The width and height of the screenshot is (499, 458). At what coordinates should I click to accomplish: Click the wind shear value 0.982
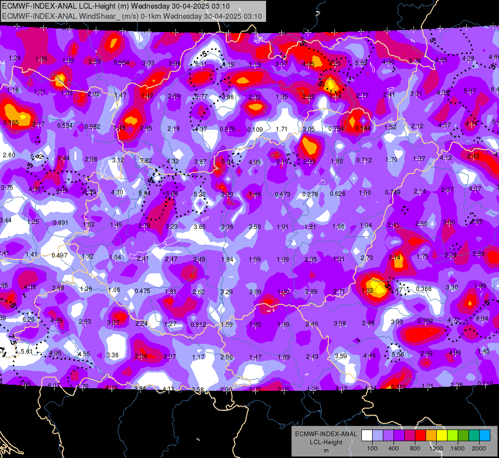(93, 127)
